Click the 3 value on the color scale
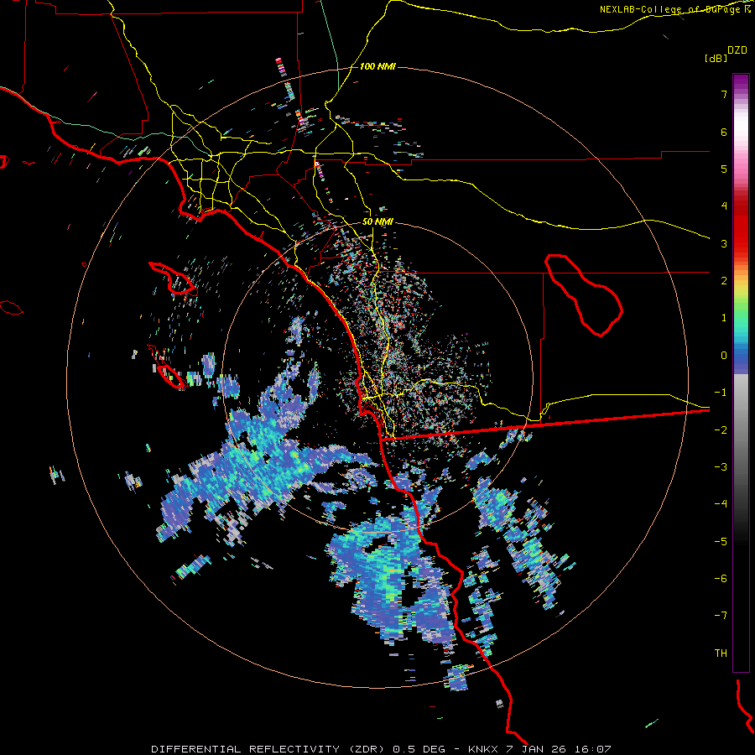This screenshot has height=755, width=755. point(724,243)
